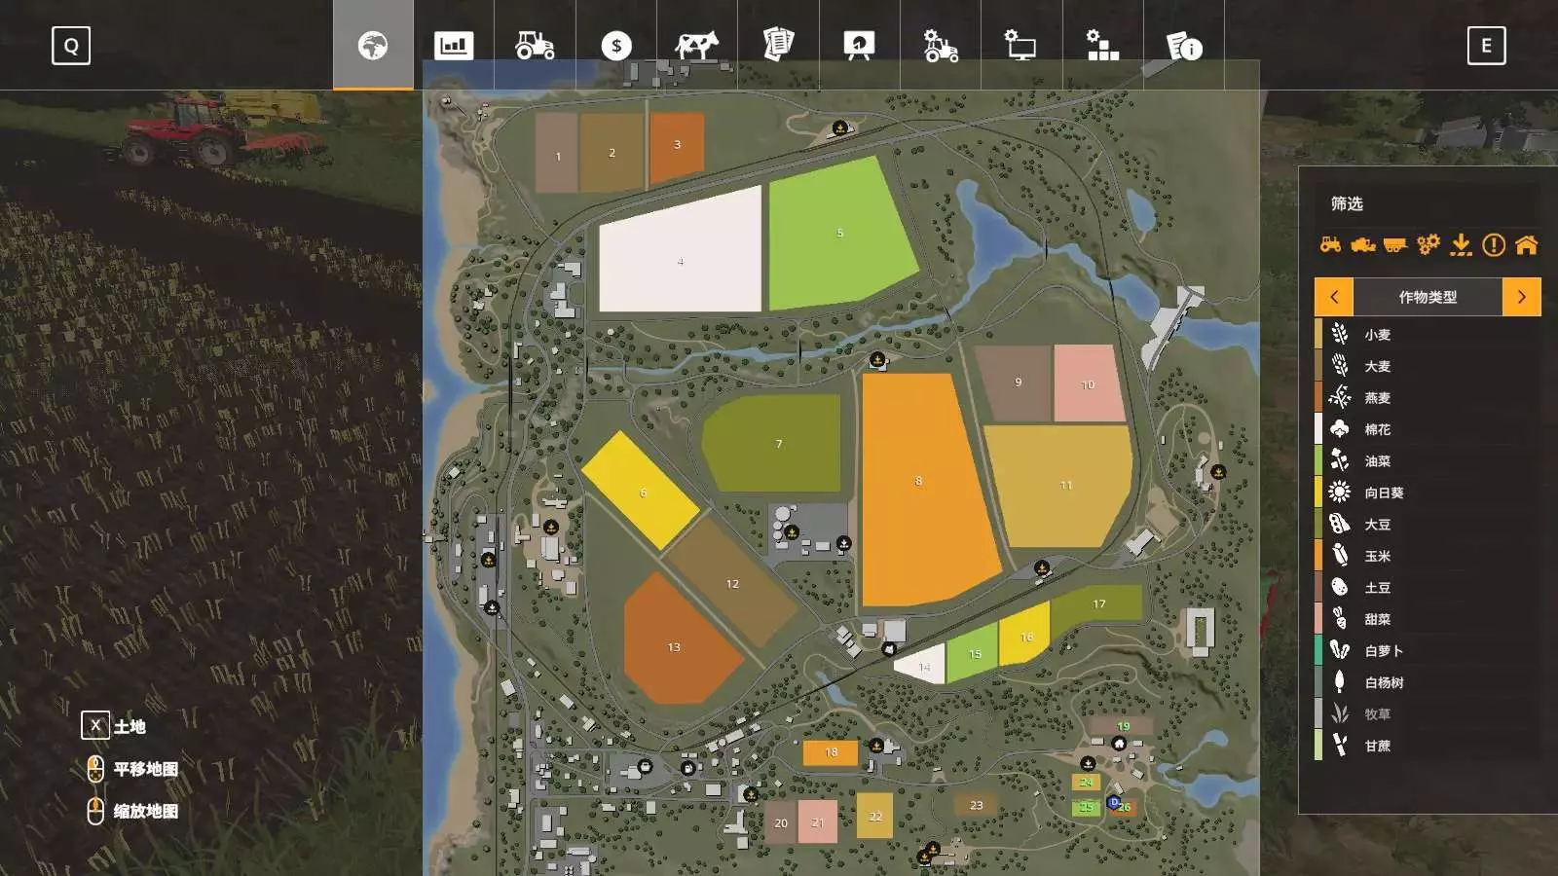Toggle the 棉花 crop filter

[1428, 429]
